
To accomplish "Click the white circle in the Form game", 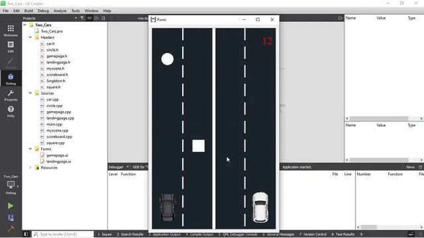I will 168,59.
